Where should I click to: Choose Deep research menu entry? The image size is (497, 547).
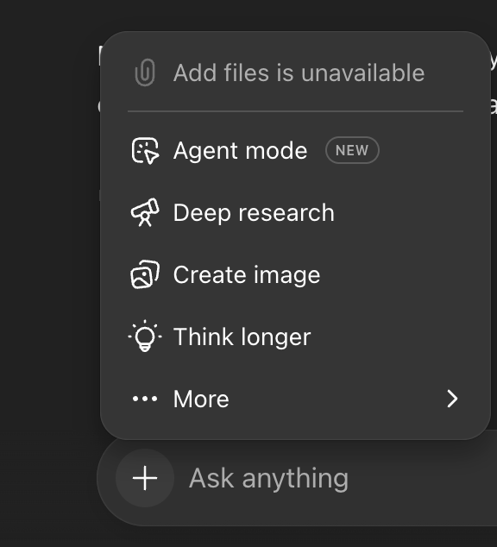coord(295,212)
